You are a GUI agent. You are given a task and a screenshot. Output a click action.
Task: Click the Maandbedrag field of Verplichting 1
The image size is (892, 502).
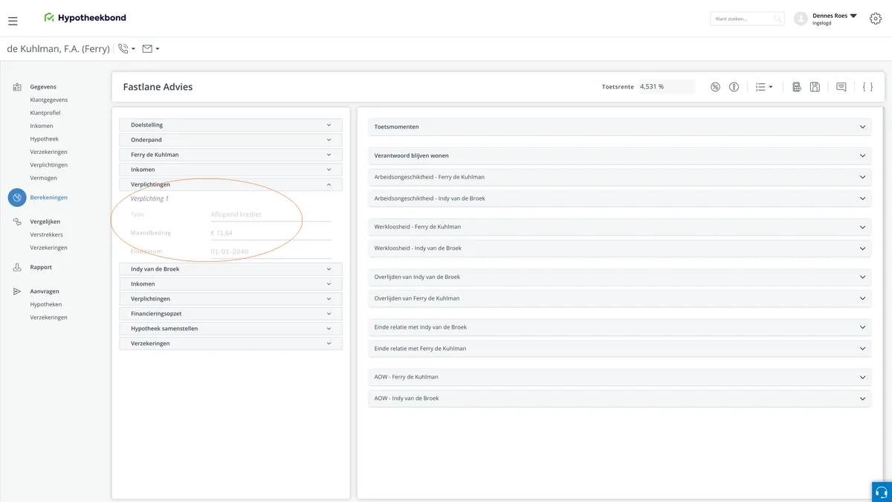pyautogui.click(x=271, y=233)
